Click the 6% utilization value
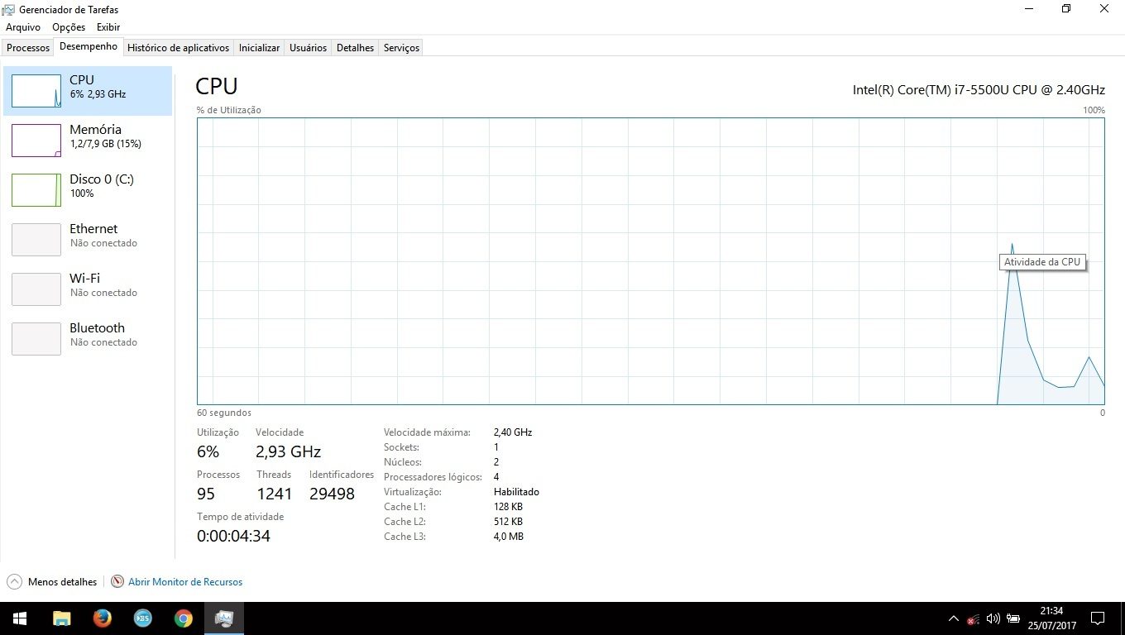Viewport: 1125px width, 635px height. (x=208, y=451)
